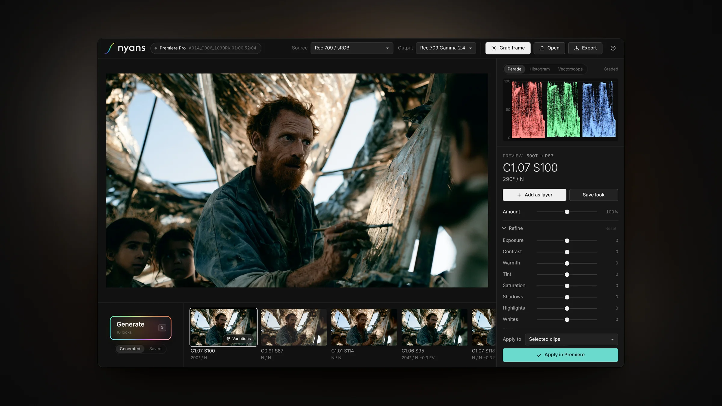Click the Whites slider handle
This screenshot has height=406, width=722.
(567, 320)
